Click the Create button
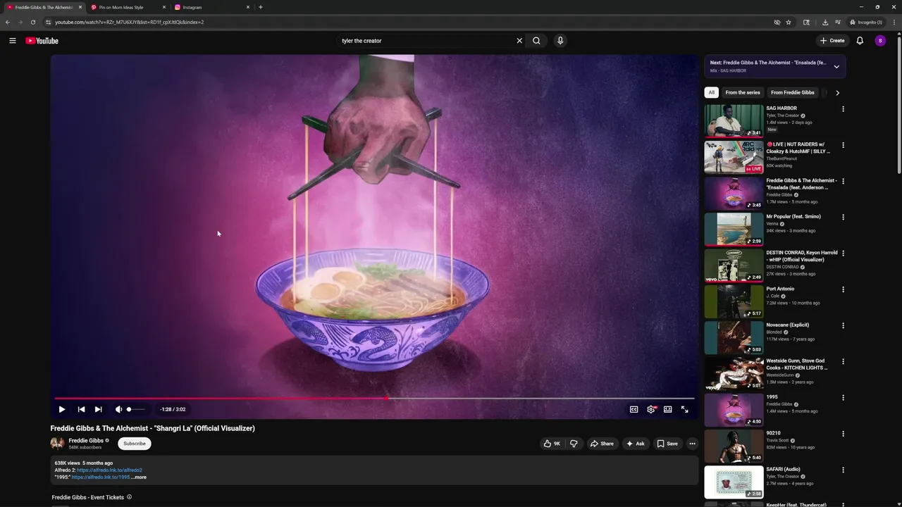This screenshot has height=507, width=902. 832,41
